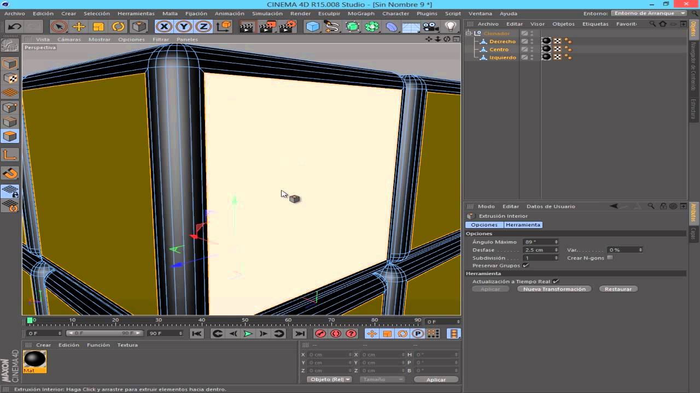Enable the Axis mode L icon
The image size is (700, 393).
(x=10, y=155)
